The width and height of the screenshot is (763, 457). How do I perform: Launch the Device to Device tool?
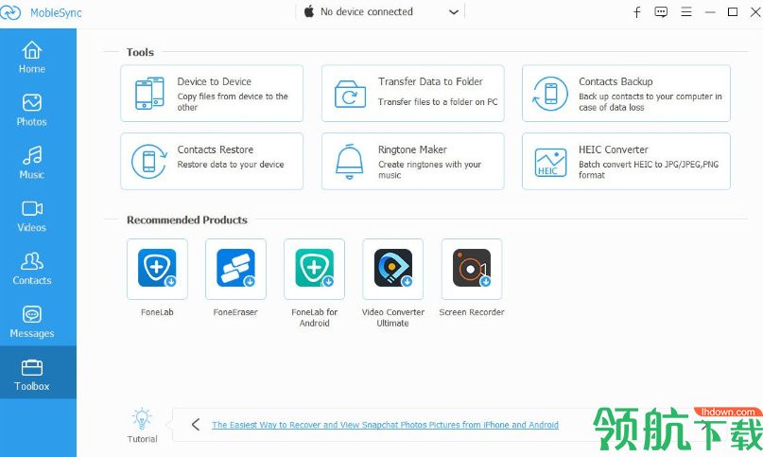pos(212,93)
